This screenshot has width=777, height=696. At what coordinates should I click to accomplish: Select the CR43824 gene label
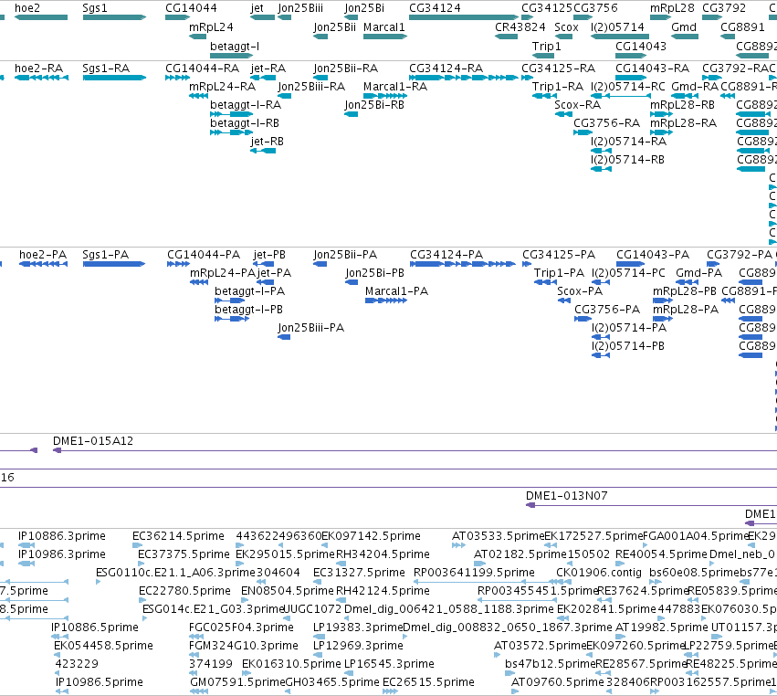pos(520,26)
